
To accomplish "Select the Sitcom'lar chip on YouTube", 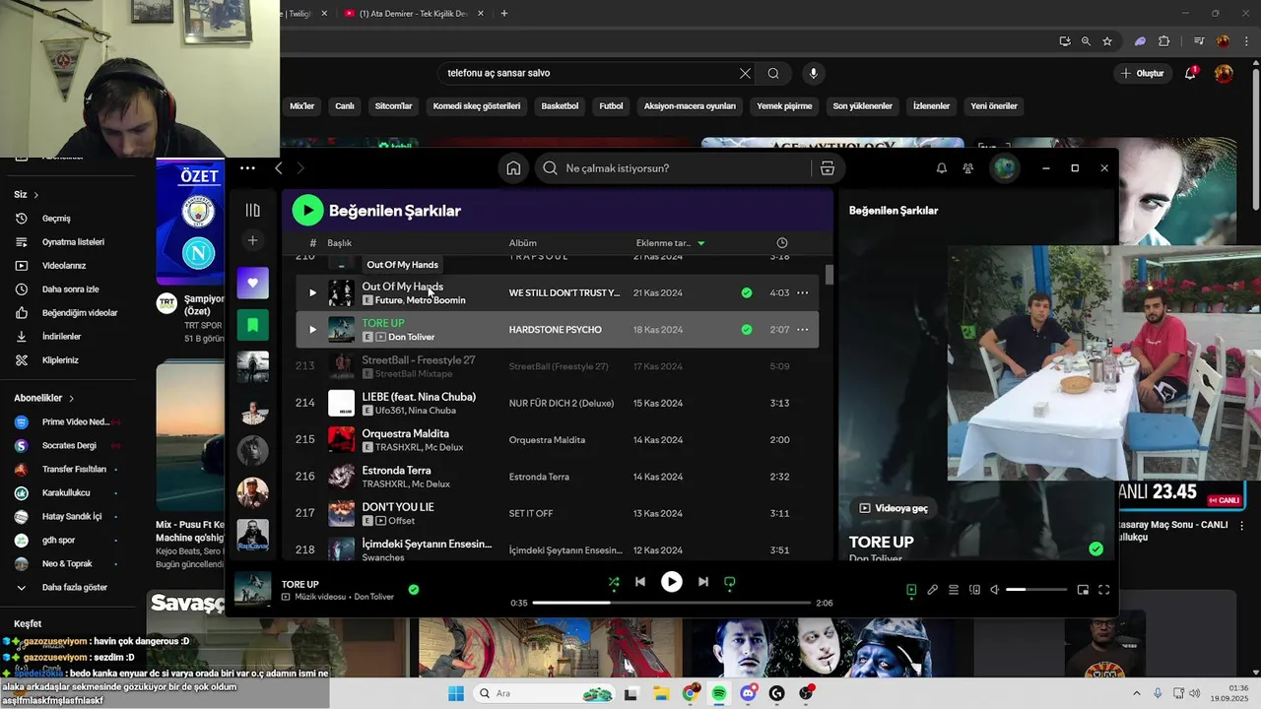I will 394,106.
